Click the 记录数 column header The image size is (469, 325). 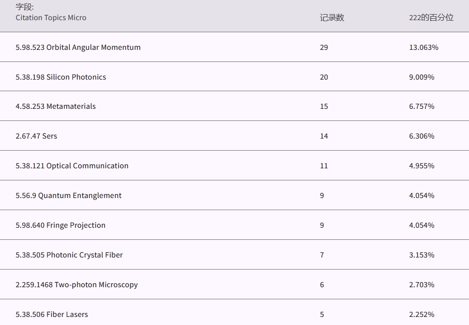pyautogui.click(x=332, y=18)
